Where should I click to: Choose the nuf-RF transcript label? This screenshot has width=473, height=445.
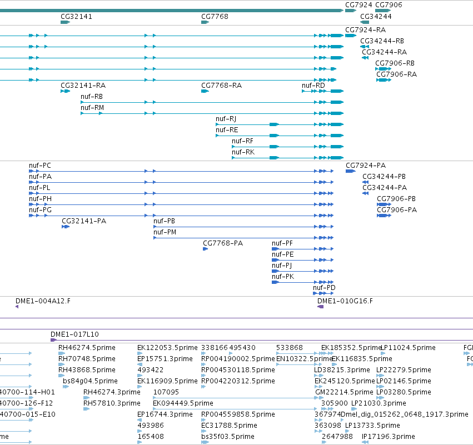coord(242,142)
